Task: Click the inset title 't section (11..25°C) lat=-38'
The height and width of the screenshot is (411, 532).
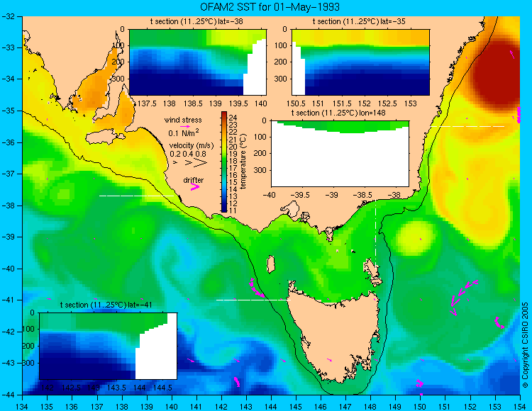Action: (x=196, y=22)
